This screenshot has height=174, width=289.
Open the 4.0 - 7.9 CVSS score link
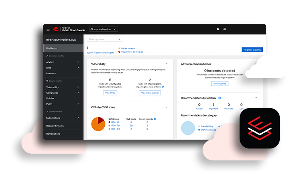click(115, 126)
